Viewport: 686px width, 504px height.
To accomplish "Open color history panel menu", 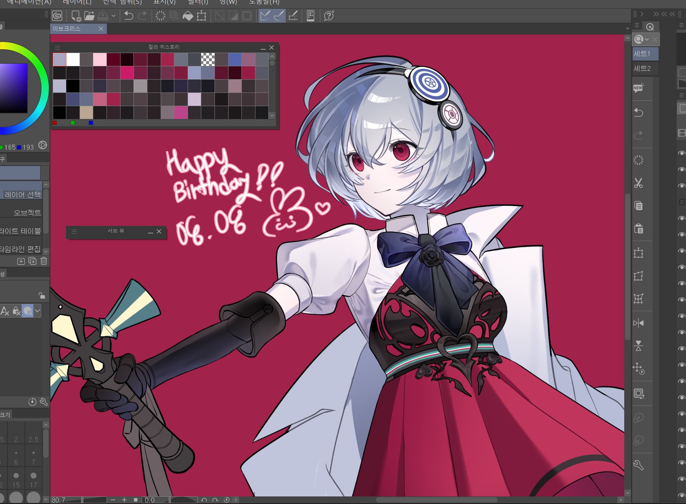I will [x=58, y=48].
